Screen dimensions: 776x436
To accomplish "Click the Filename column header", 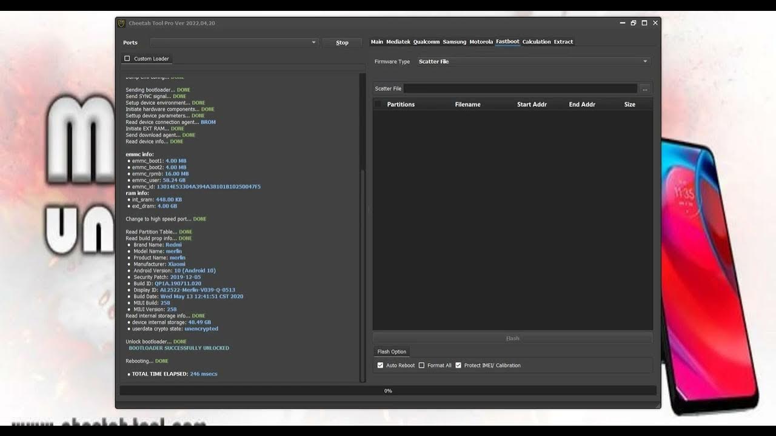I will point(468,104).
